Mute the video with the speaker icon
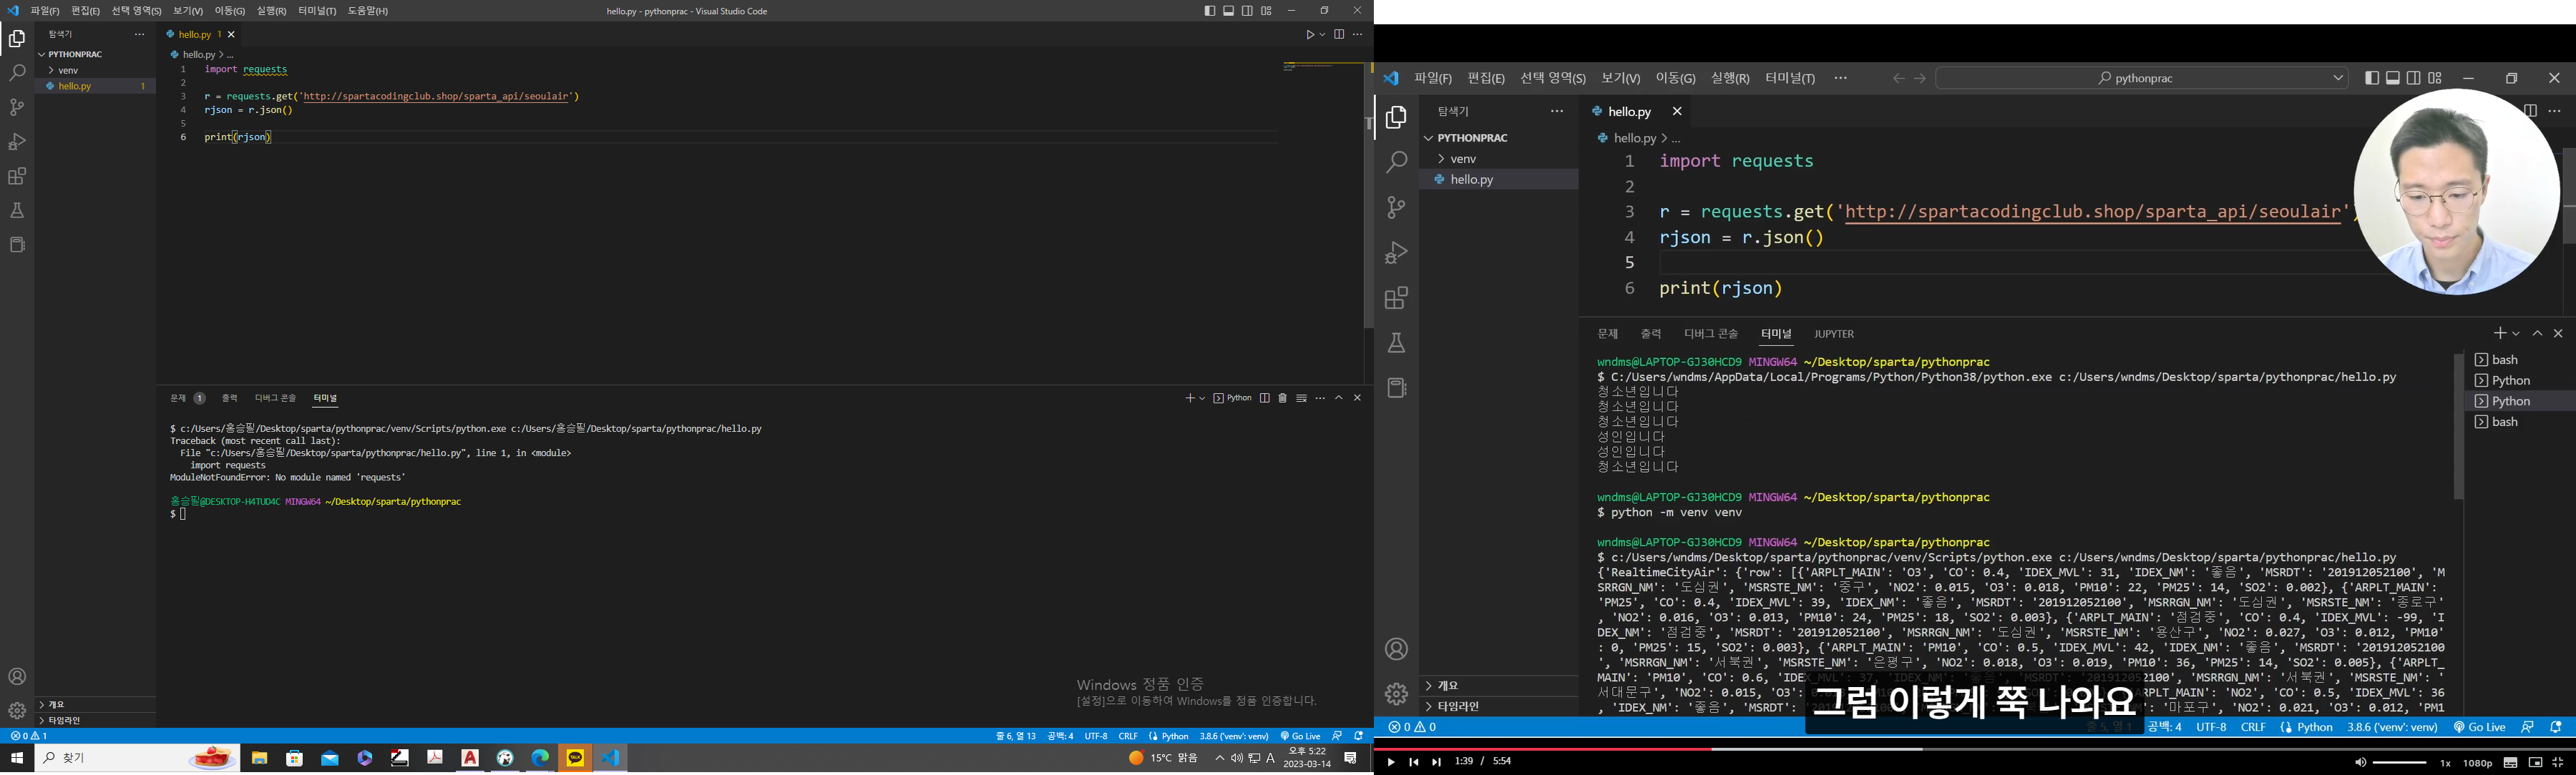Screen dimensions: 2576x775 click(x=2360, y=762)
